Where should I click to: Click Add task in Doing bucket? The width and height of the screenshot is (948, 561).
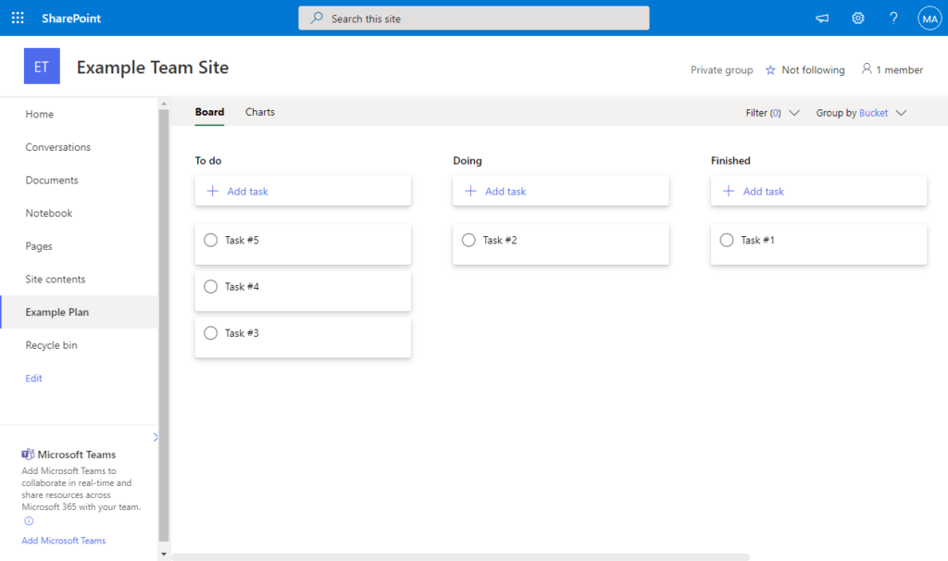tap(561, 191)
